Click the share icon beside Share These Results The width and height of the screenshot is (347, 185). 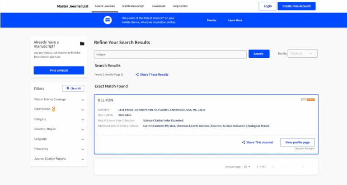coord(137,74)
